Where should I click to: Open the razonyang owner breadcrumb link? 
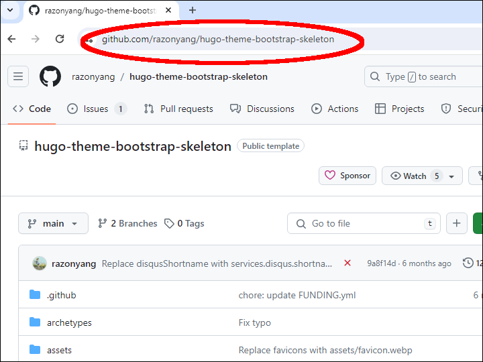click(x=93, y=76)
